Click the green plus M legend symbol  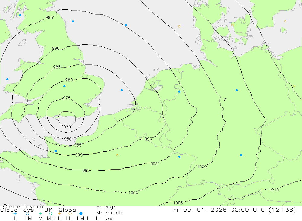pyautogui.click(x=40, y=213)
